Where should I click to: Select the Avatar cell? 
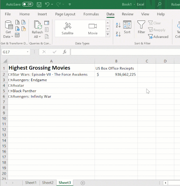[x=51, y=85]
